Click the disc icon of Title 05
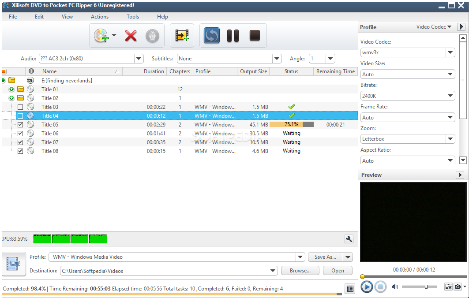The image size is (469, 298). point(30,124)
